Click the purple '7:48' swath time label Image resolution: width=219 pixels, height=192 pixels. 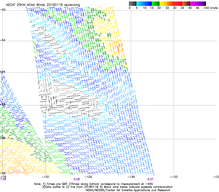coord(3,179)
